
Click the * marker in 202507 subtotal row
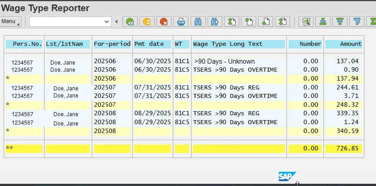[x=8, y=105]
